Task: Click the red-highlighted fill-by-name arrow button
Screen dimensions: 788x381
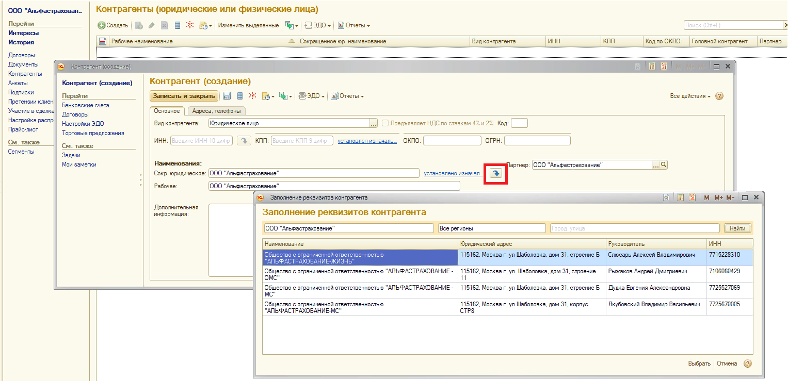Action: 495,173
